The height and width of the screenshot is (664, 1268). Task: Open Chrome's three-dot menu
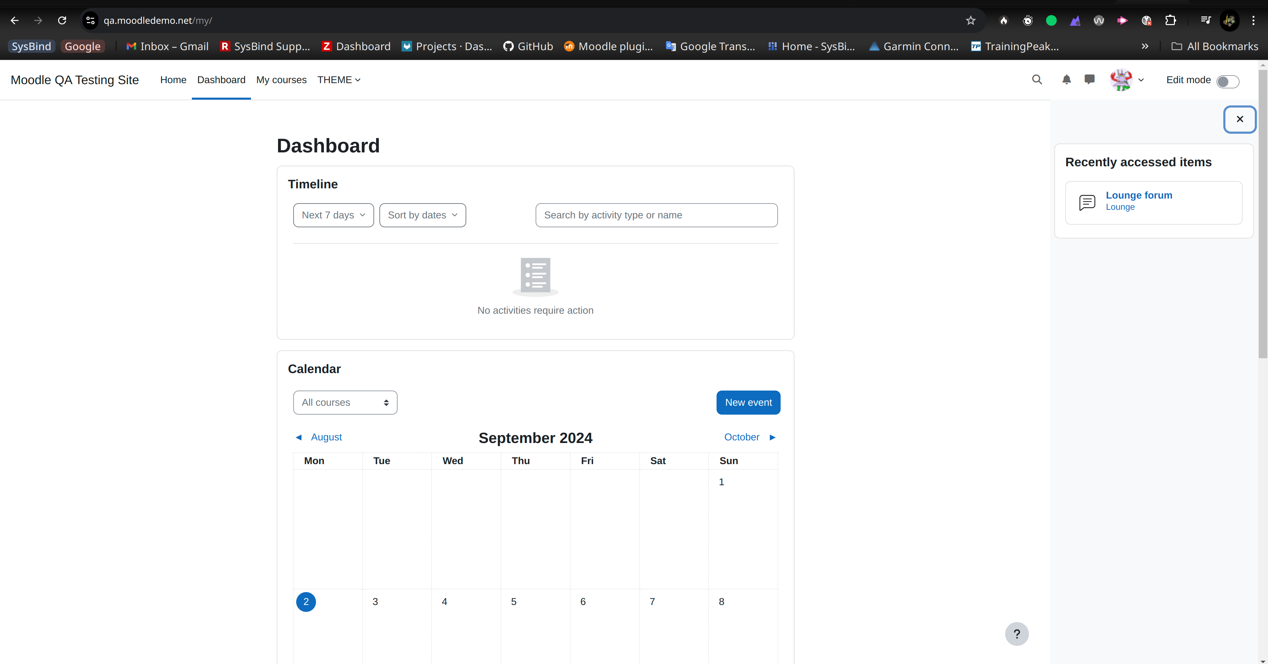tap(1253, 20)
